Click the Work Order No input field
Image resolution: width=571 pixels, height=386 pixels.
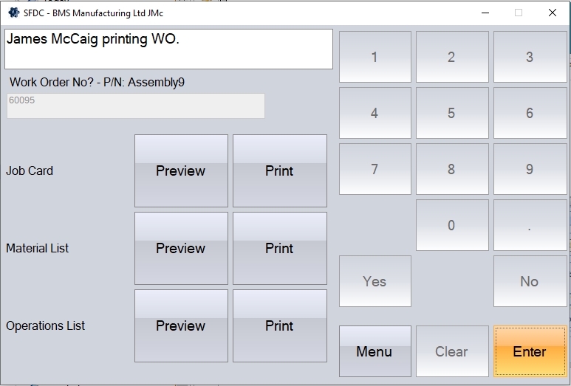pos(136,106)
